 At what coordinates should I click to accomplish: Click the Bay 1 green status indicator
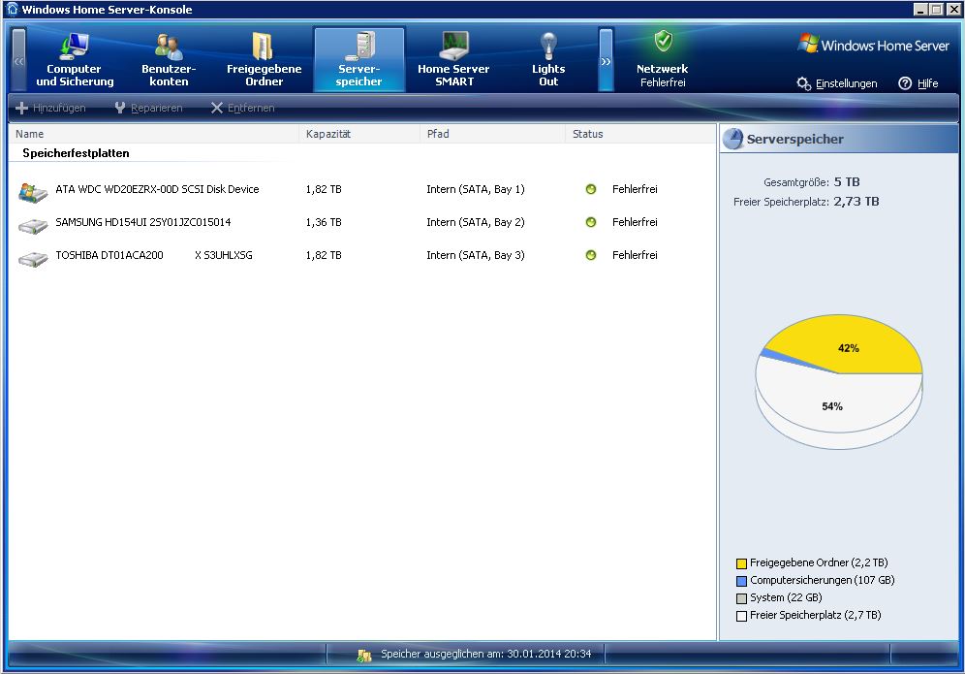click(591, 189)
